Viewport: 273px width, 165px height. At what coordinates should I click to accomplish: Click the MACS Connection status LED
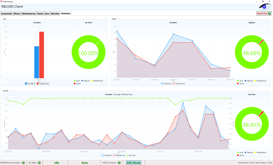[119, 163]
